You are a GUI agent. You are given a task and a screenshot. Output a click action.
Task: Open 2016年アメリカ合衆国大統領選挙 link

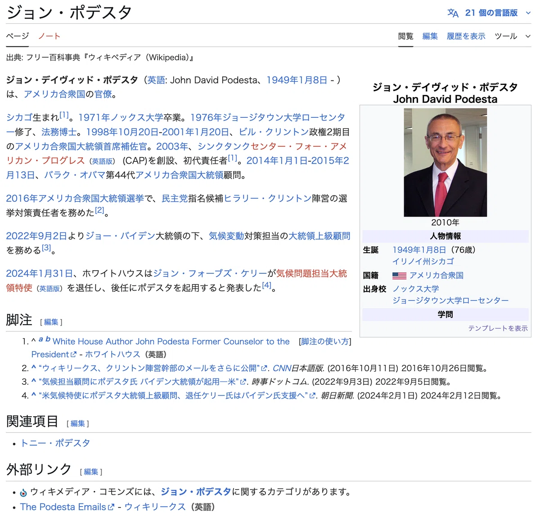pos(75,199)
